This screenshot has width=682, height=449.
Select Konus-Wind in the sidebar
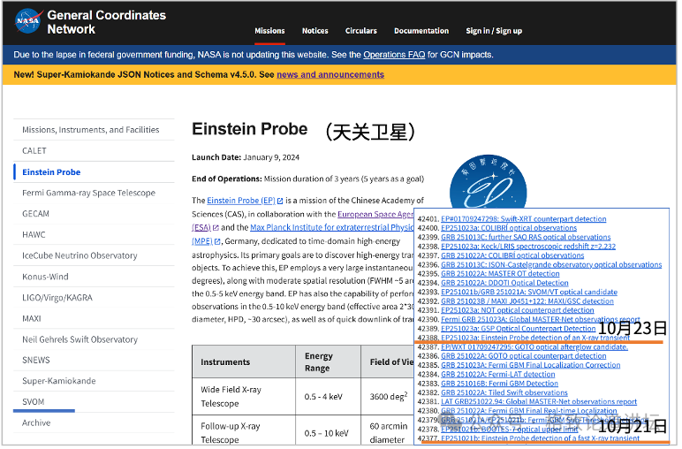click(x=95, y=278)
